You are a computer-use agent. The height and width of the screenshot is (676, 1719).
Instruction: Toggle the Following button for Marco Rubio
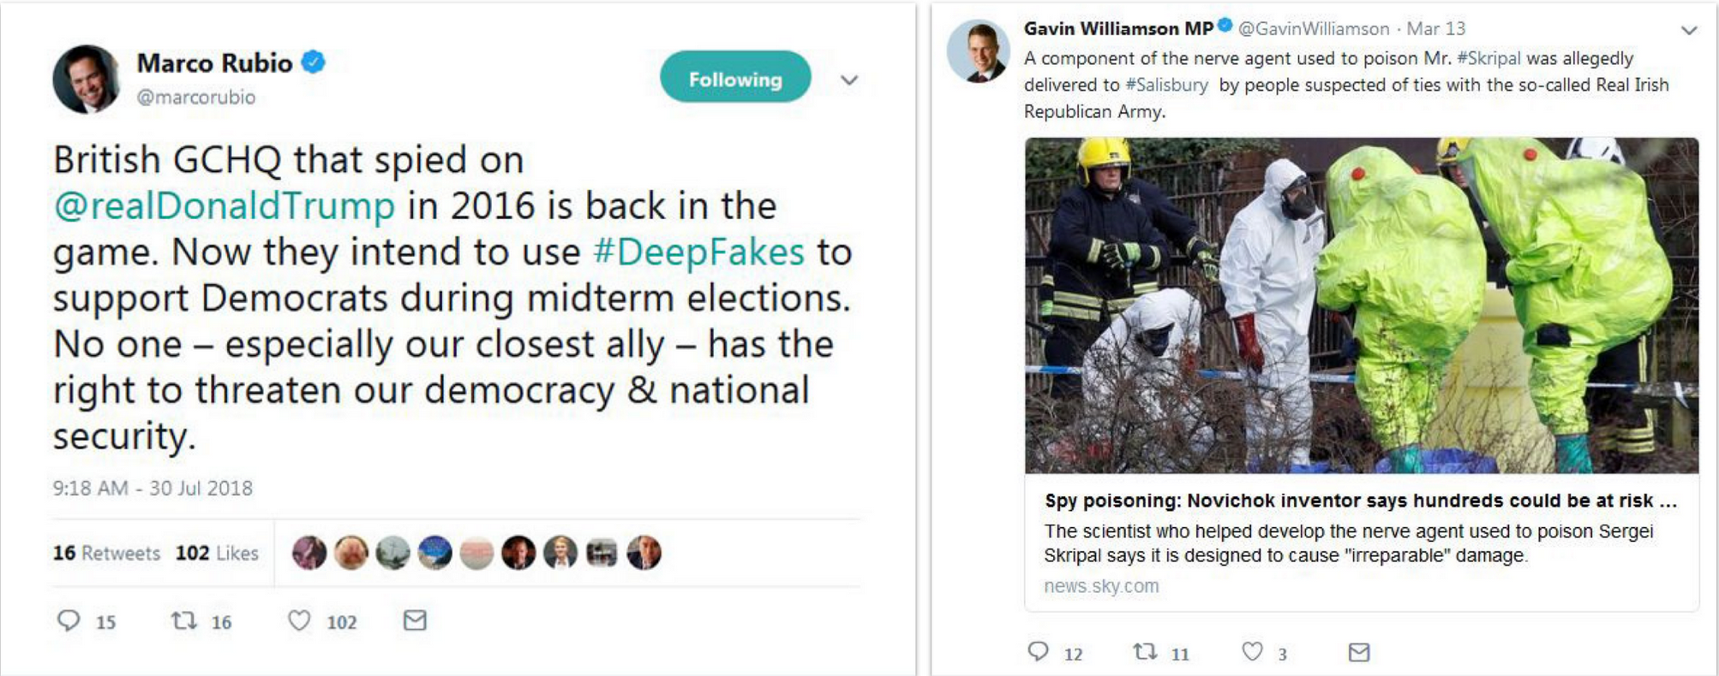pyautogui.click(x=734, y=79)
